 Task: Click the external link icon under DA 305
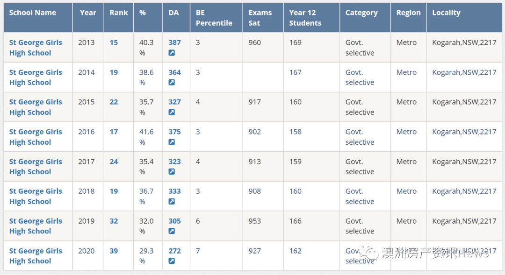(x=172, y=231)
